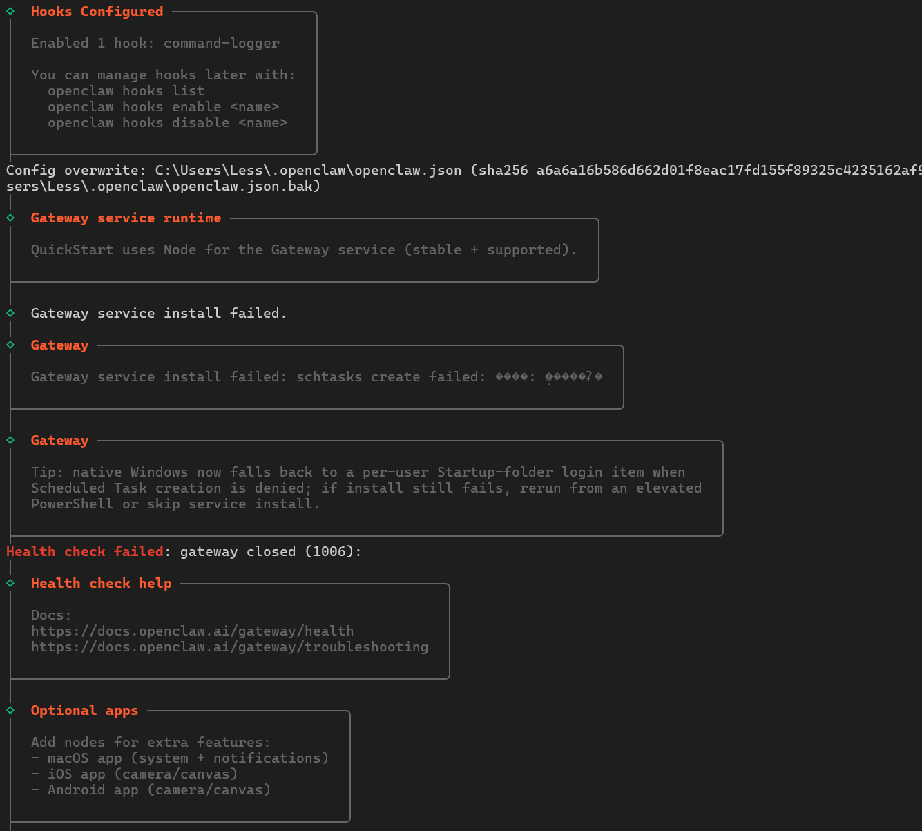Click the 'Gateway service runtime' heading
Screen dimensions: 922x831
coord(126,218)
